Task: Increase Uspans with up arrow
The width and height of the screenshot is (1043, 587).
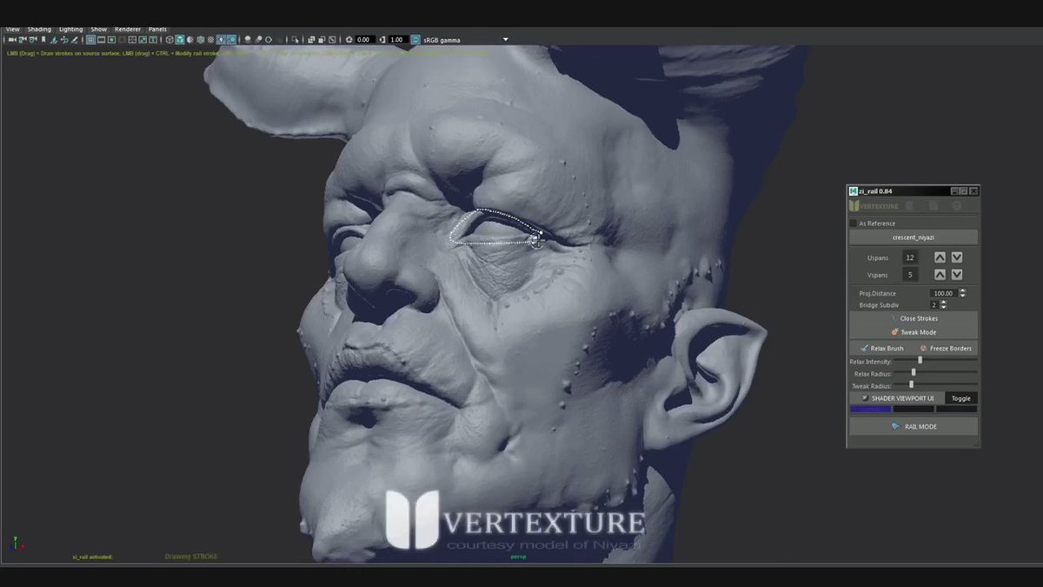Action: [x=940, y=257]
